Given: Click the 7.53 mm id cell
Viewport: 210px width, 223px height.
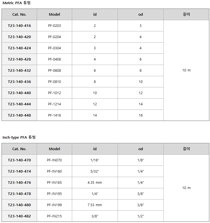Looking at the screenshot, I should click(95, 205).
